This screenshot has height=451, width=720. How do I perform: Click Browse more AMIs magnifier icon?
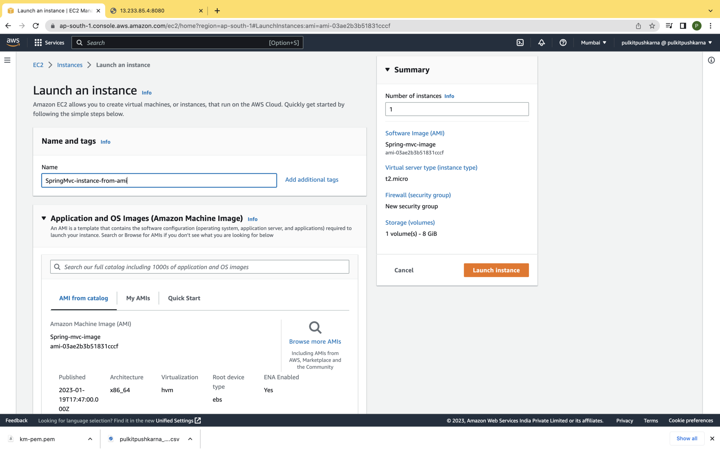pos(315,327)
